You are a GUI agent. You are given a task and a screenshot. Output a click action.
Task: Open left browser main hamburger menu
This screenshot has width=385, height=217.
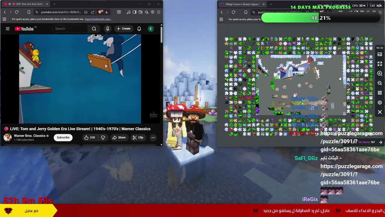click(159, 12)
